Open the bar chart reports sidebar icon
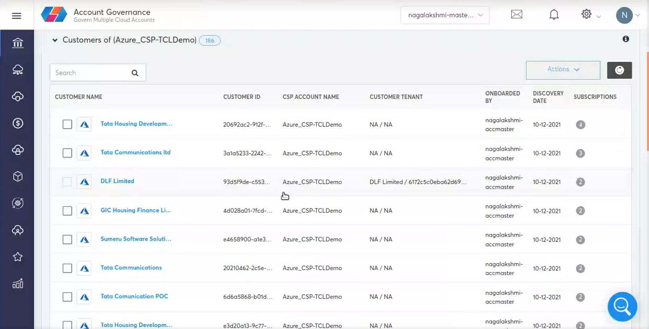 pyautogui.click(x=17, y=284)
